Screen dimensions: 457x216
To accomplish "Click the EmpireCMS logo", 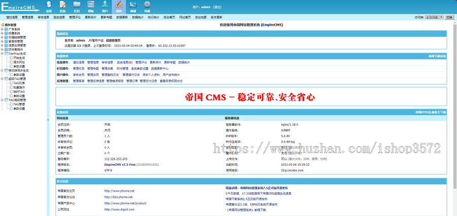I will pyautogui.click(x=20, y=7).
